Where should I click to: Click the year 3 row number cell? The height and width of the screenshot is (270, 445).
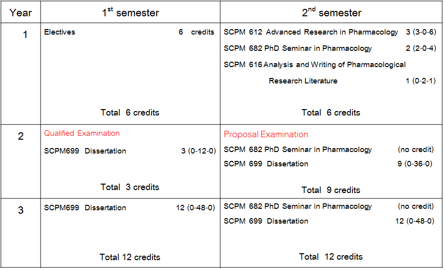pos(21,211)
